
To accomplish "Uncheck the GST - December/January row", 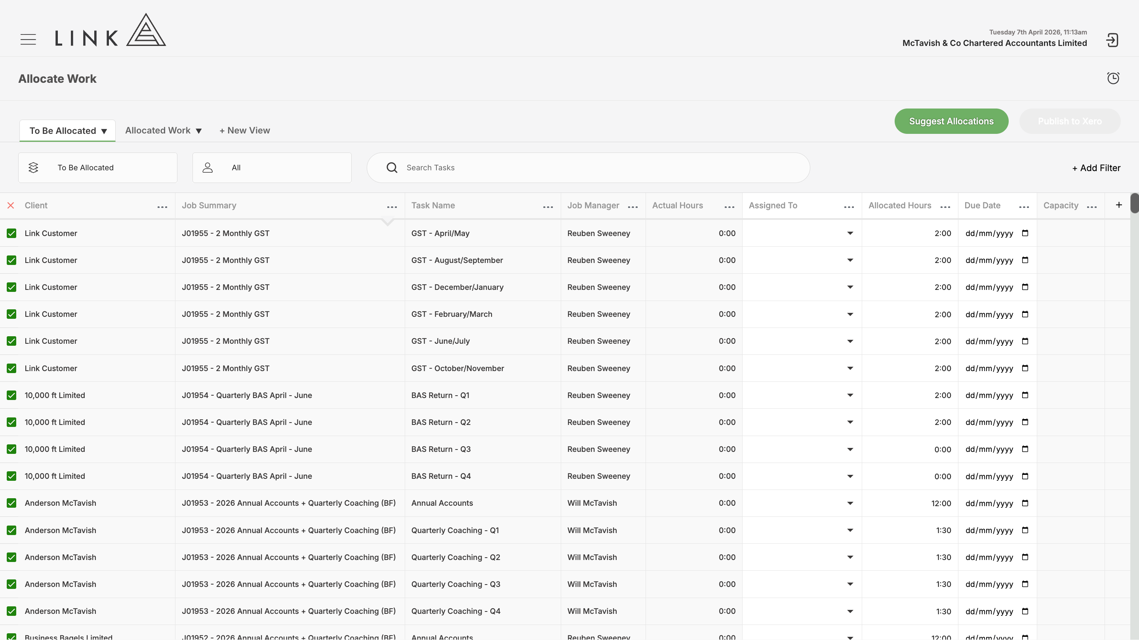I will (11, 287).
